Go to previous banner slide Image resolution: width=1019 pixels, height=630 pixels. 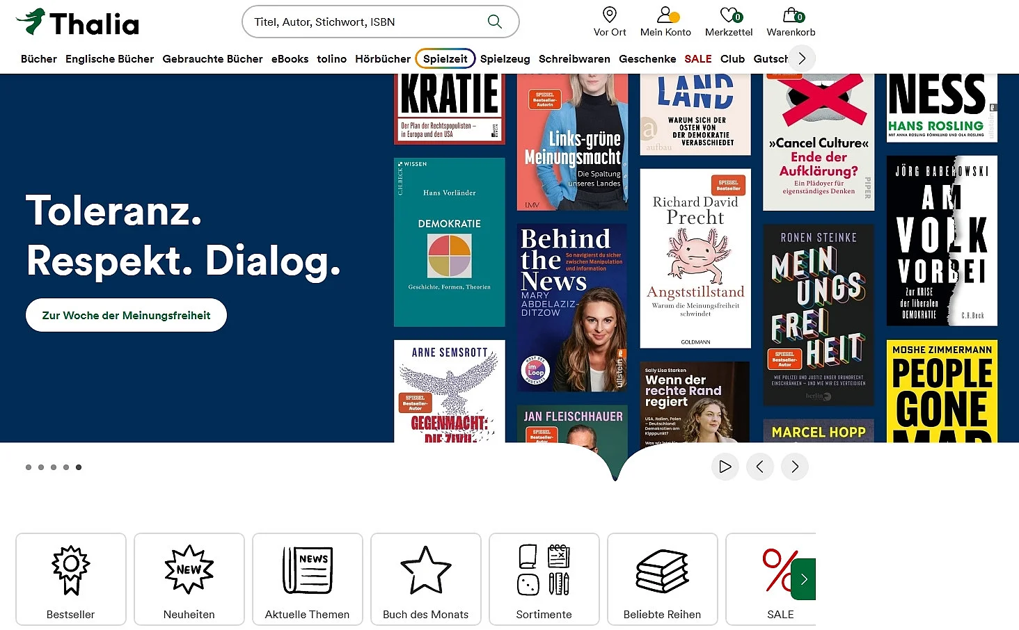[x=760, y=467]
